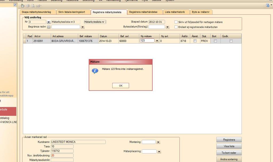Click the Anl.nr column header

[42, 36]
